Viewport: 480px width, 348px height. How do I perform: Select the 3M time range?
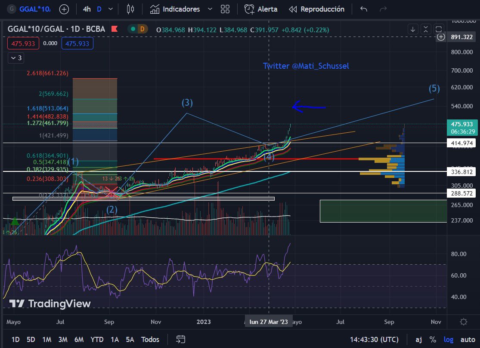coord(63,339)
